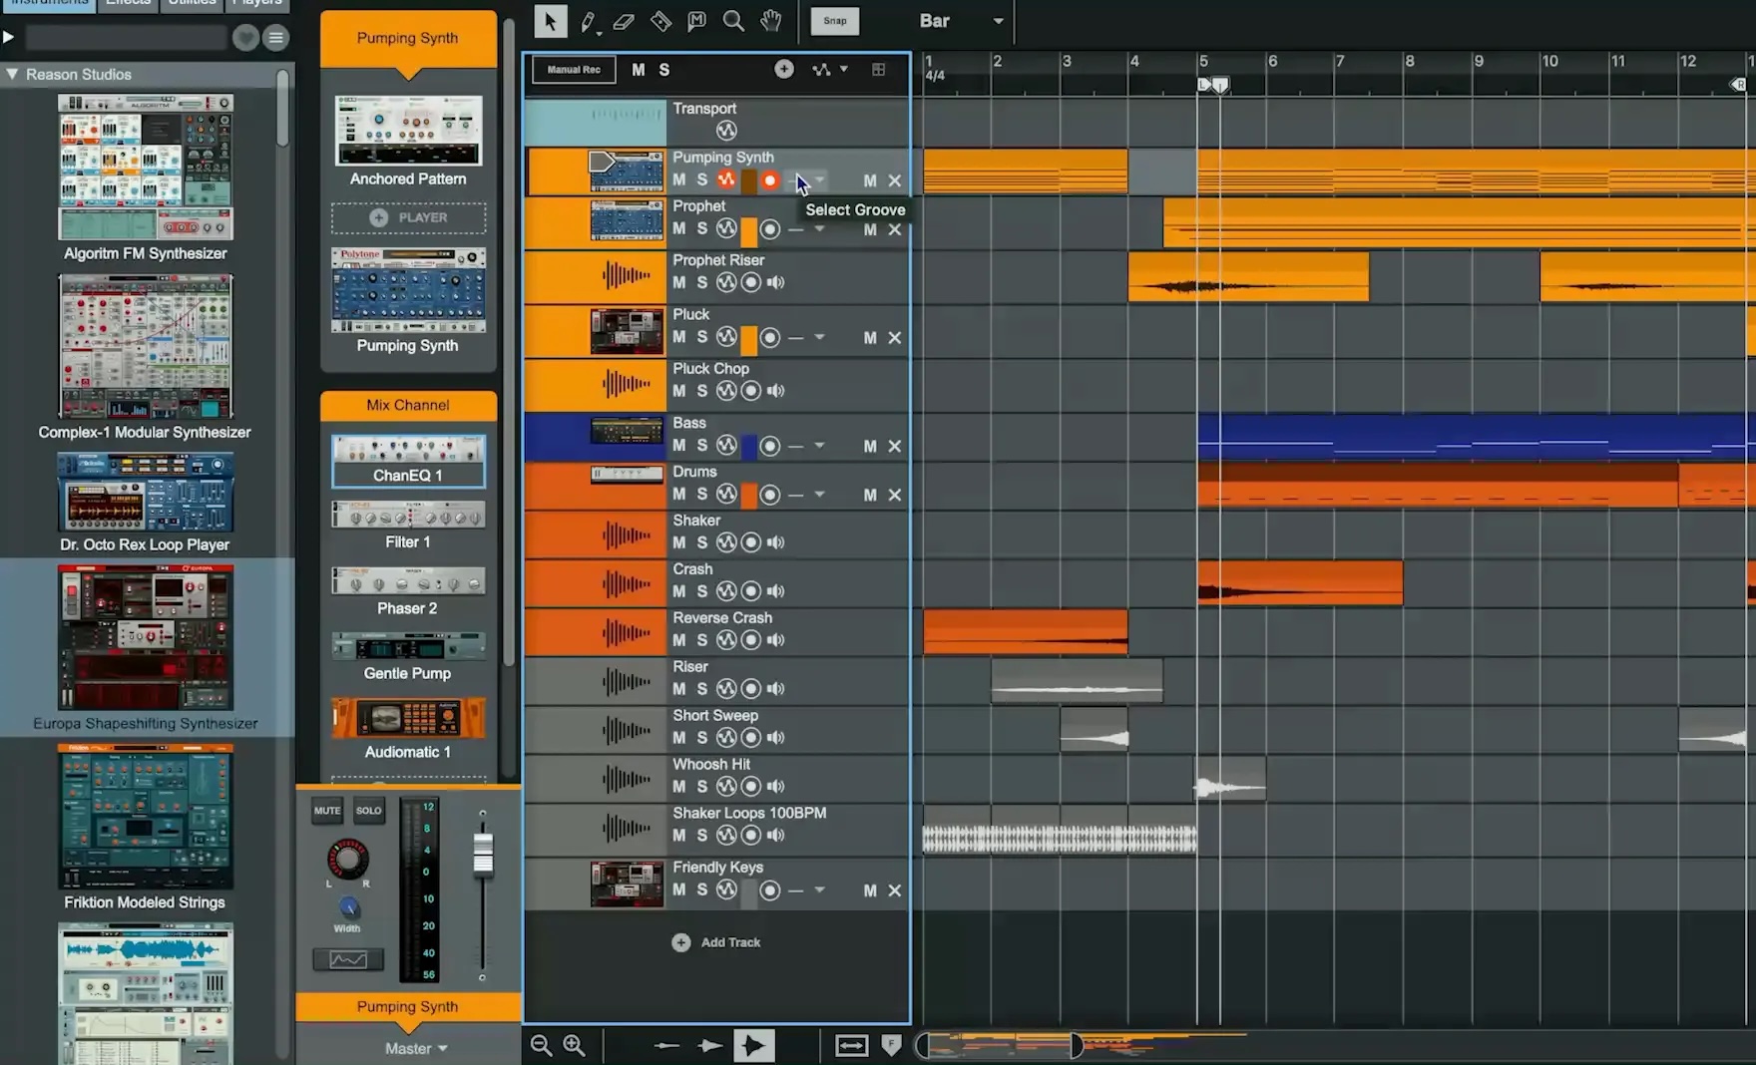
Task: Click the plus icon in the sequencer header
Action: (x=784, y=69)
